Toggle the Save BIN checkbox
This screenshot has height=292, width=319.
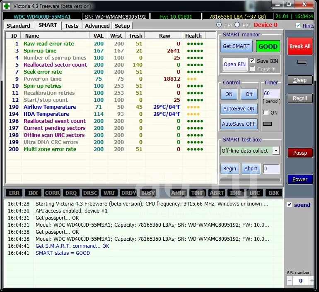pos(252,61)
